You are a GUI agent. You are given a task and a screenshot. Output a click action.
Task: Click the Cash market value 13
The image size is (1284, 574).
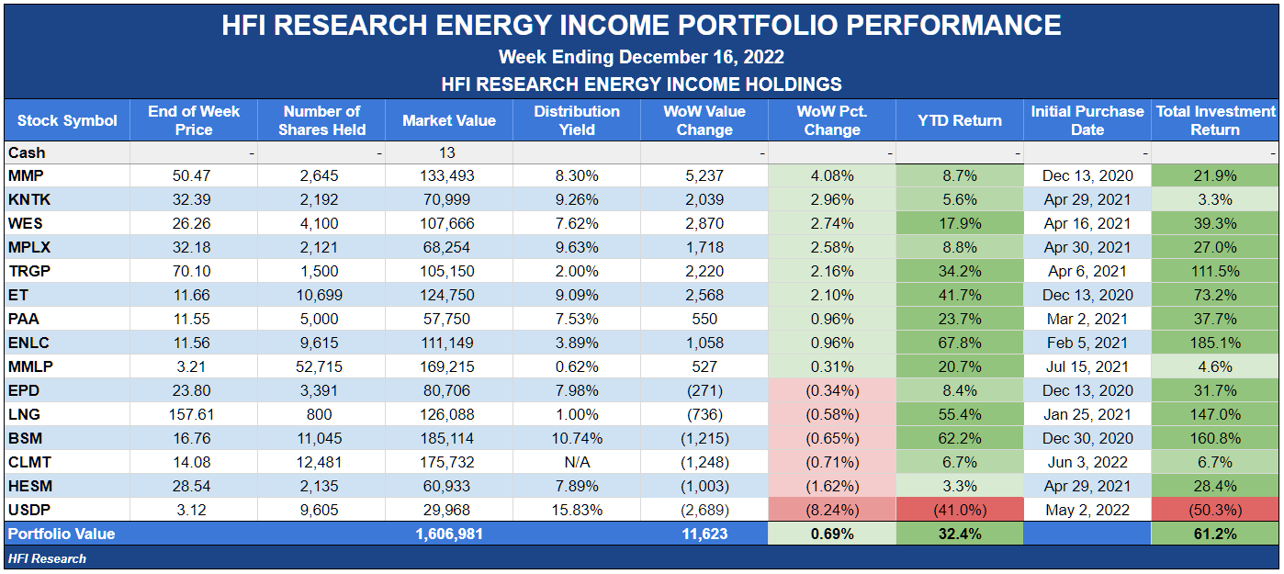[x=449, y=152]
